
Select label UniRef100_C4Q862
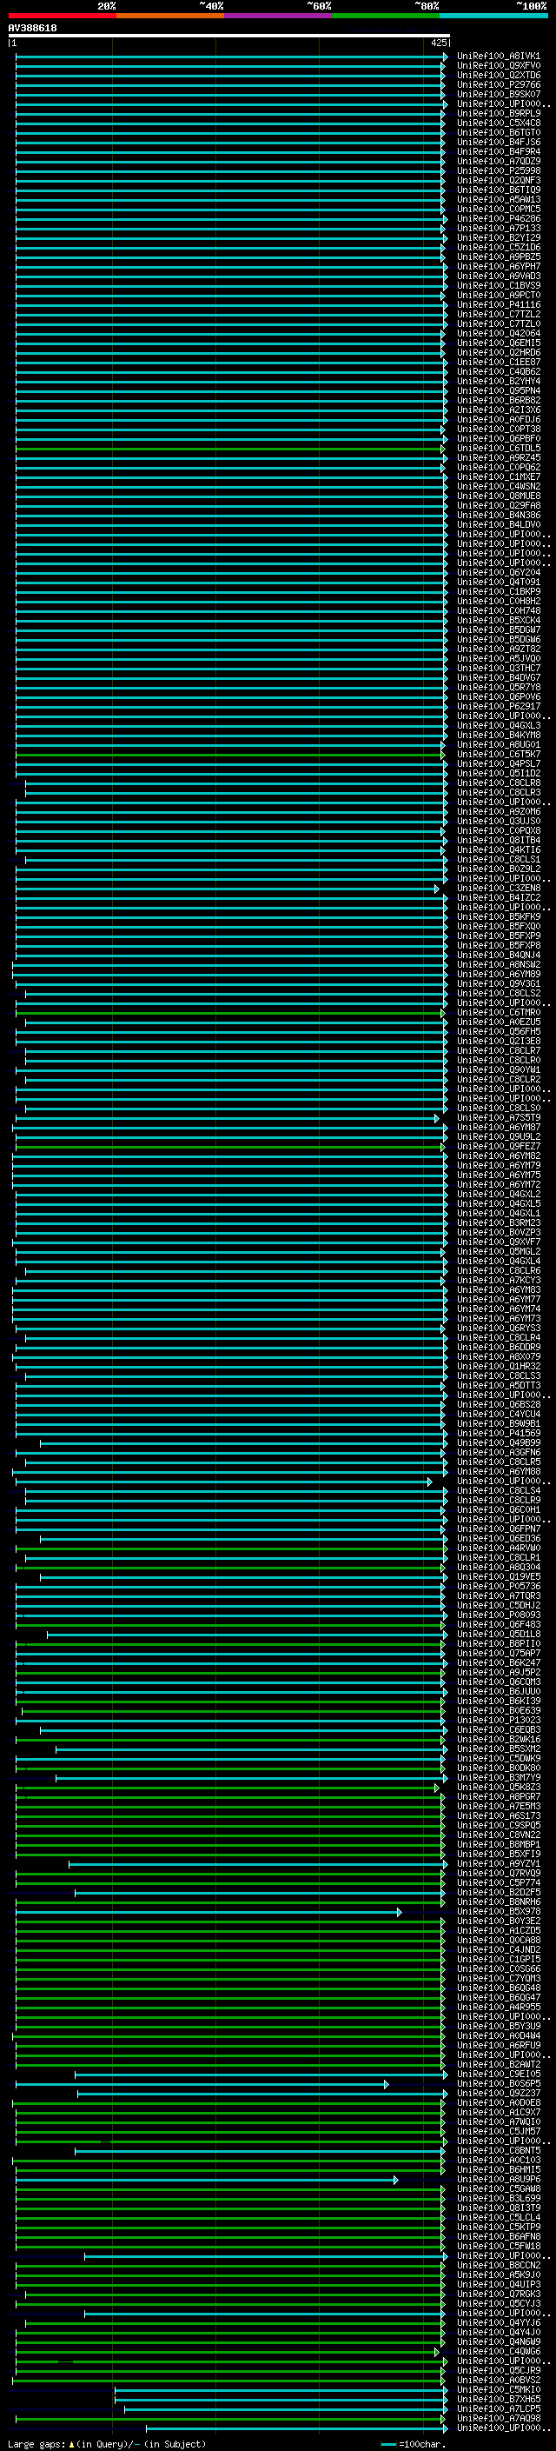[x=499, y=372]
